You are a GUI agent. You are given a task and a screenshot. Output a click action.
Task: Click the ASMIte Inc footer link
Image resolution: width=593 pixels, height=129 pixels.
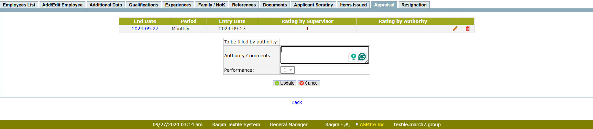click(372, 124)
